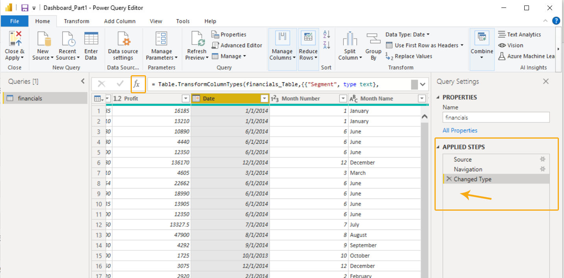Image resolution: width=564 pixels, height=278 pixels.
Task: Collapse the Queries pane
Action: (83, 81)
